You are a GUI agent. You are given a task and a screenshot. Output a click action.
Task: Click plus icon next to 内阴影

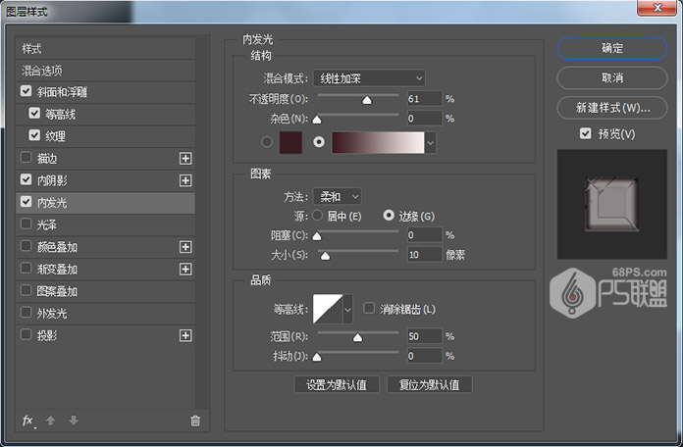(184, 180)
